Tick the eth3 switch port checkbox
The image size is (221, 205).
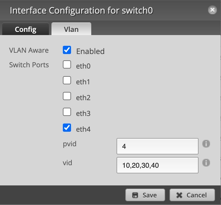coord(67,112)
